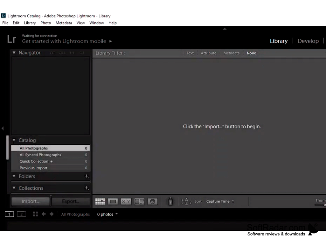Click All Photographs filmstrip source label
326x244 pixels.
tap(75, 214)
